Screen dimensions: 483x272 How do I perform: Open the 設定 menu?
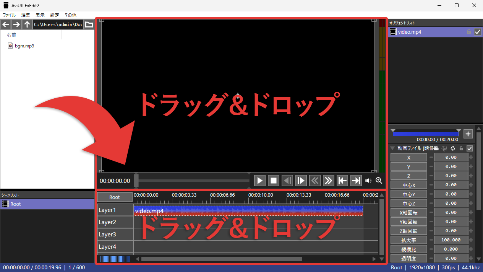(55, 15)
